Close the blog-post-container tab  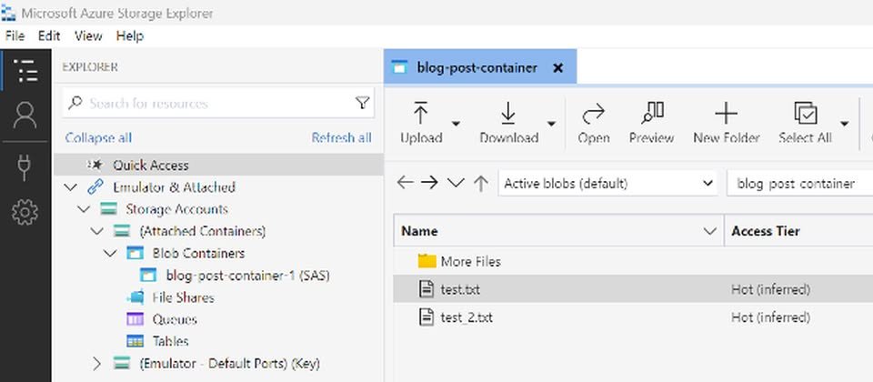point(557,68)
